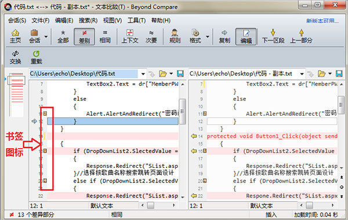Open the 帮助(H) menu
This screenshot has width=348, height=220.
pos(161,21)
